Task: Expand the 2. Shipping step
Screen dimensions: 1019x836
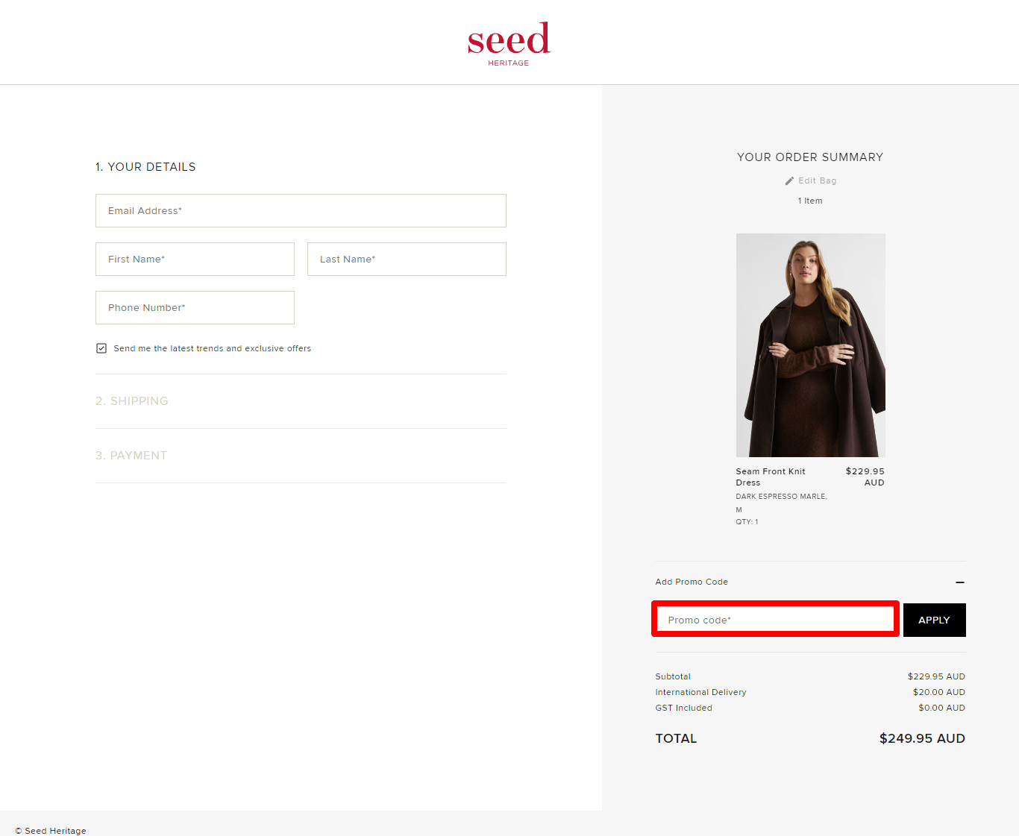Action: 132,401
